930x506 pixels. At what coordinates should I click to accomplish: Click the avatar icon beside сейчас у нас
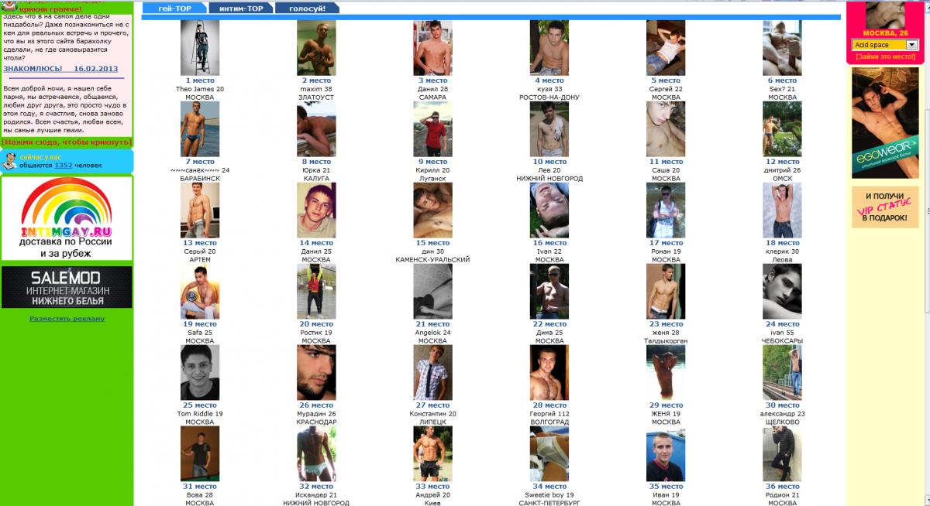(9, 161)
